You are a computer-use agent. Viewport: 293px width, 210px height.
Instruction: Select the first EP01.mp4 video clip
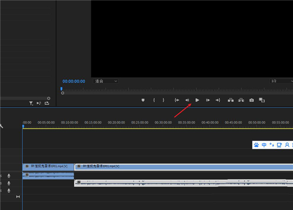coord(48,167)
